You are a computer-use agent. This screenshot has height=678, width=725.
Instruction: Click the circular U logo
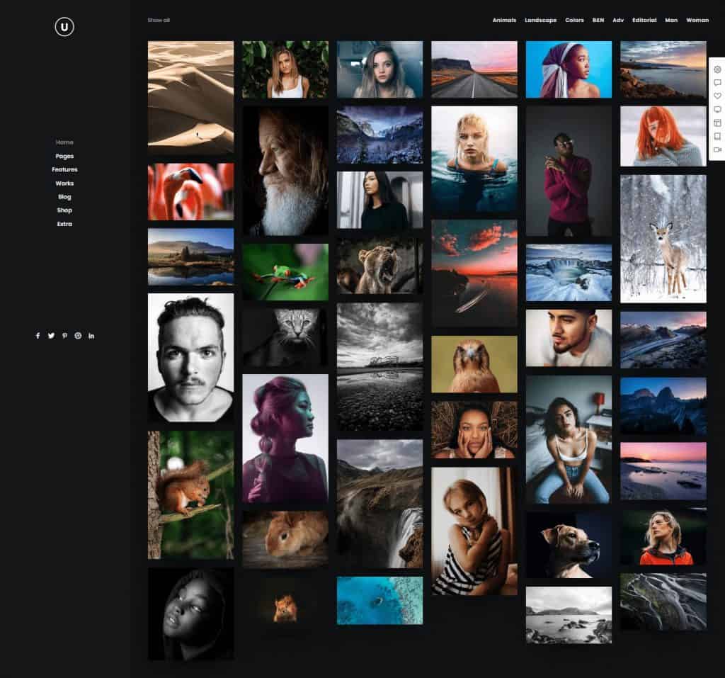coord(64,27)
